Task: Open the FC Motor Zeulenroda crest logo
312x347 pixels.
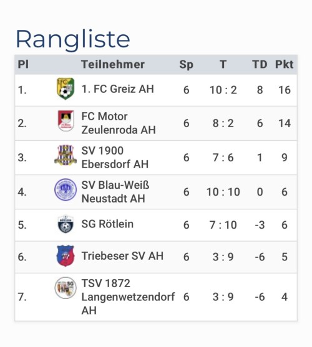Action: 66,121
